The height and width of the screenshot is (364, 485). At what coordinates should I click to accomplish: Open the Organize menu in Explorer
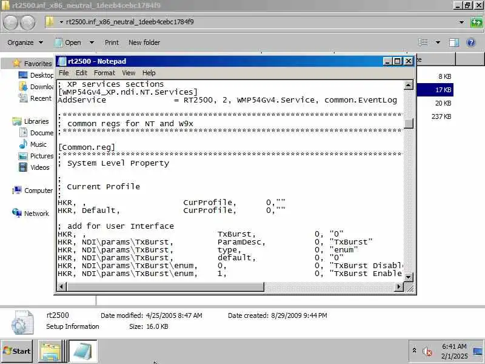pyautogui.click(x=25, y=42)
